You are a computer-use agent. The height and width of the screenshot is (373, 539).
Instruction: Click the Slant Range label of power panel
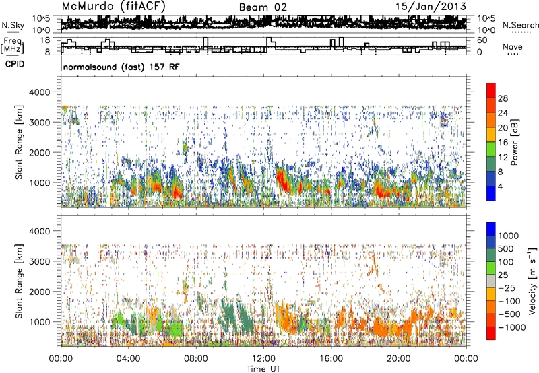[19, 142]
